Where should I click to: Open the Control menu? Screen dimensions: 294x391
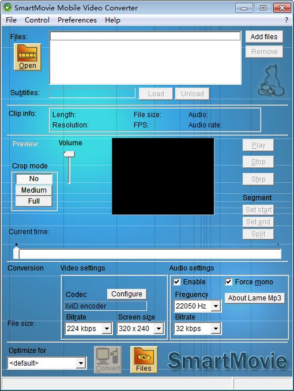(37, 20)
